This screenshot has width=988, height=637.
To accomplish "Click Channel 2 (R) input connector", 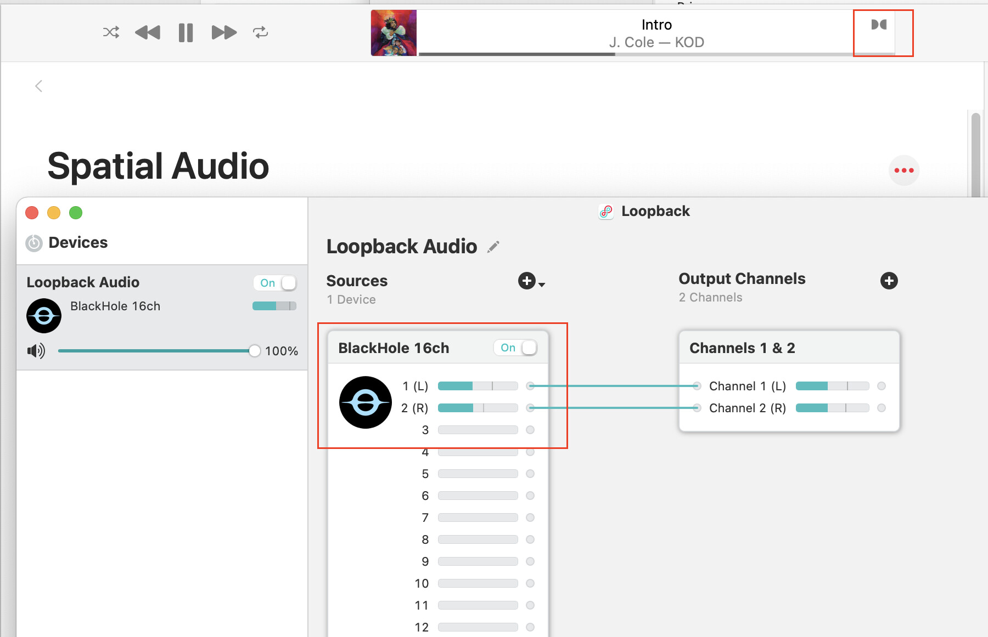I will click(697, 408).
